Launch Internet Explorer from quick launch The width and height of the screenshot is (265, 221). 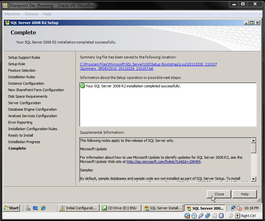[x=43, y=208]
